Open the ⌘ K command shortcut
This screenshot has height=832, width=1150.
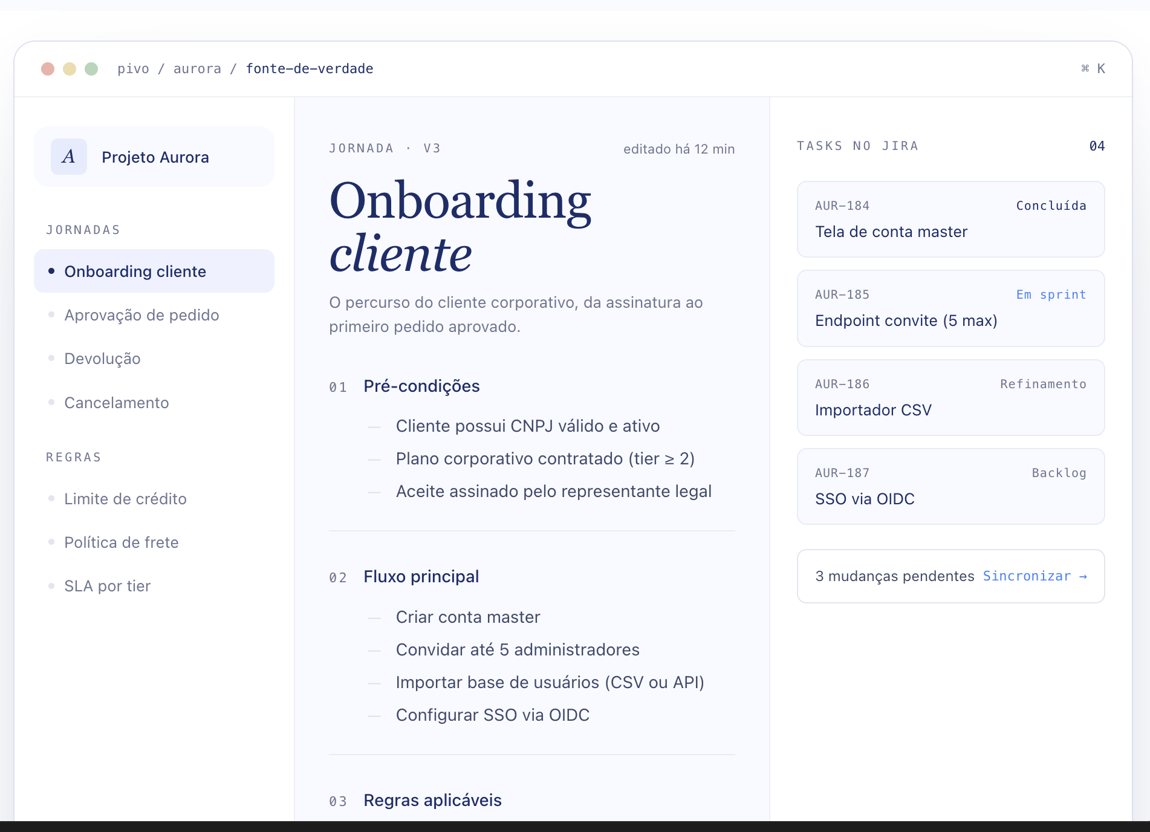1093,68
